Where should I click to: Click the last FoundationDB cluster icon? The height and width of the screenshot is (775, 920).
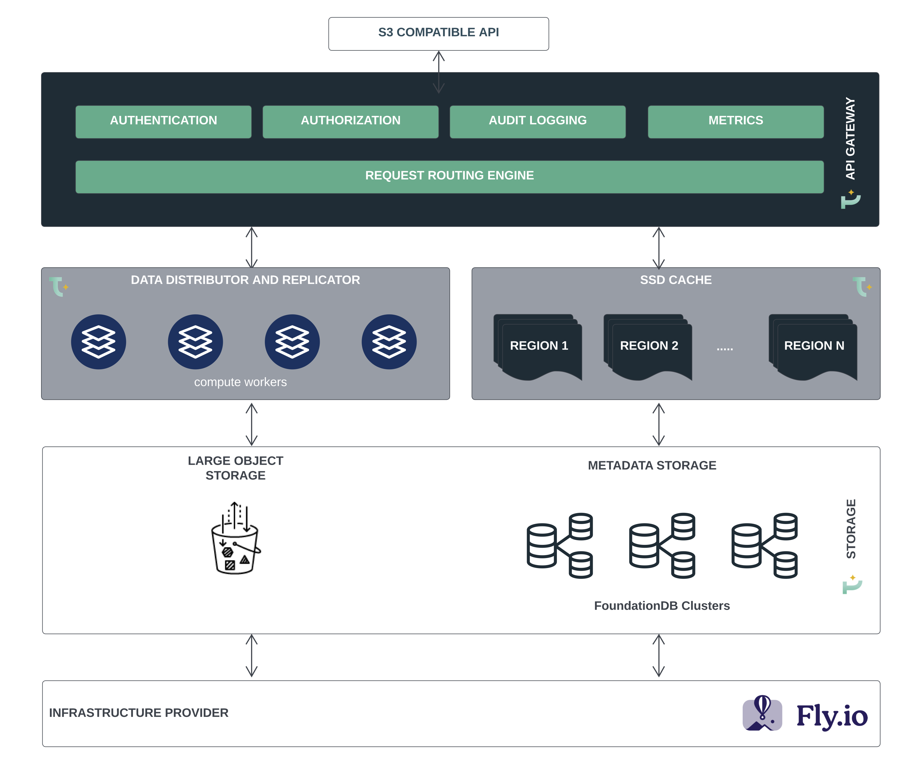tap(764, 545)
